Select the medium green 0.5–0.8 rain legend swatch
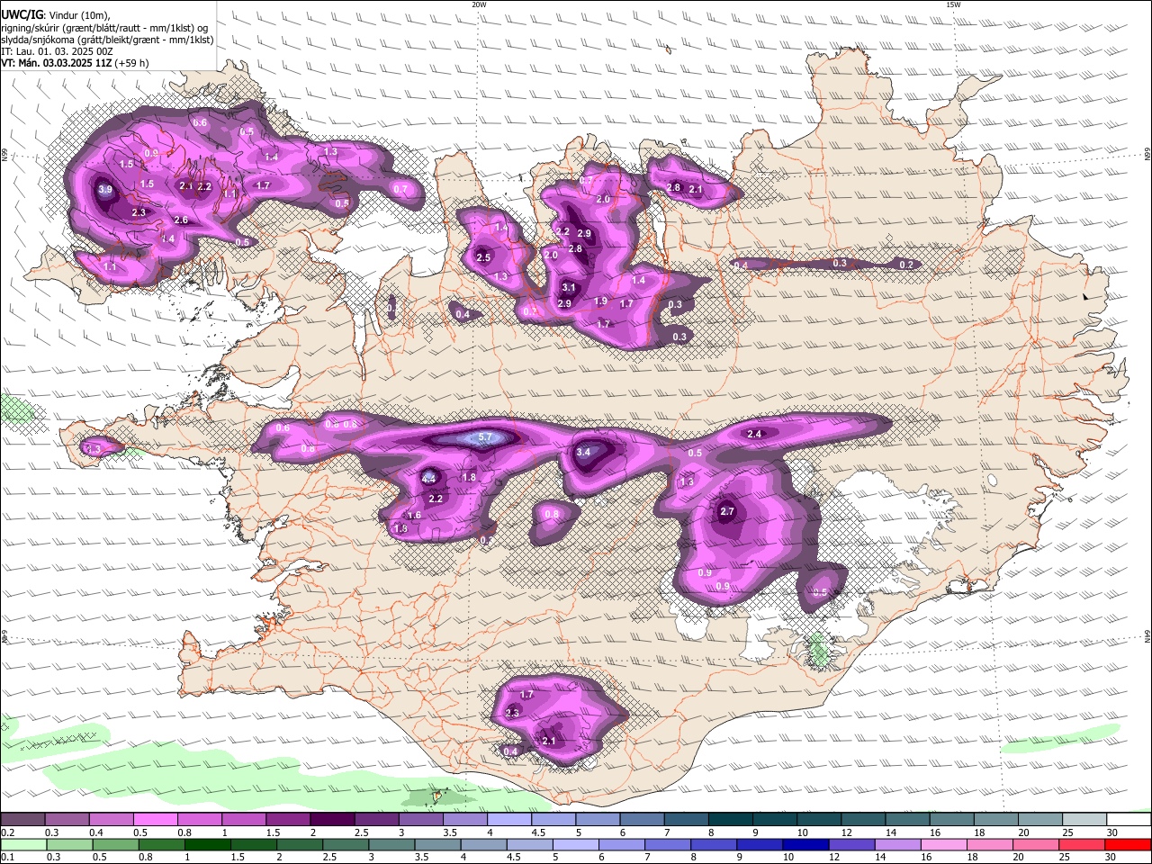The image size is (1152, 864). pyautogui.click(x=115, y=845)
